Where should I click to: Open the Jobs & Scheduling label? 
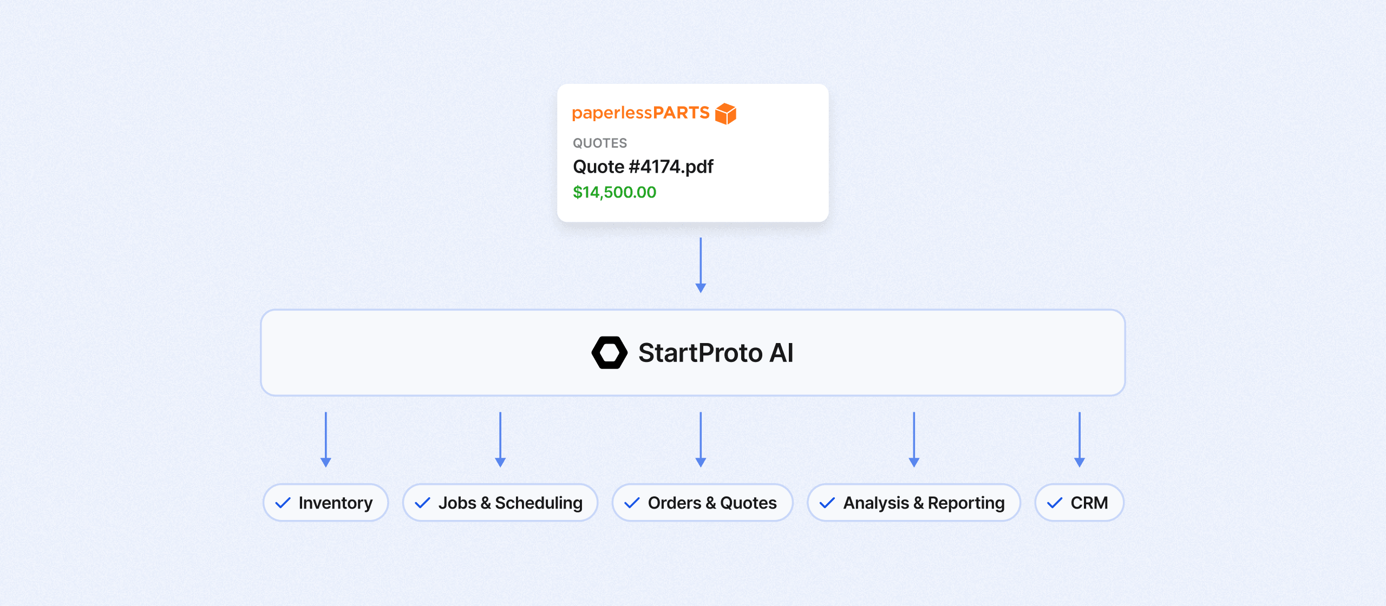pyautogui.click(x=511, y=503)
